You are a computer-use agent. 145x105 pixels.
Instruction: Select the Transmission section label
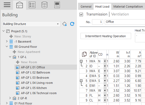[x=97, y=14]
